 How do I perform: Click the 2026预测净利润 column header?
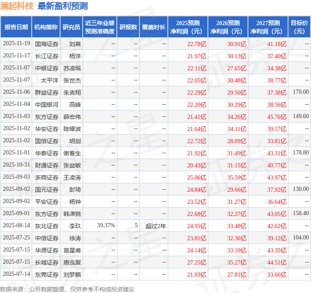228,27
